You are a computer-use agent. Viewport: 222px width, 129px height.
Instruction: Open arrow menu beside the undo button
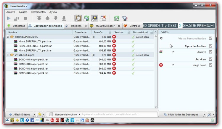coord(44,115)
